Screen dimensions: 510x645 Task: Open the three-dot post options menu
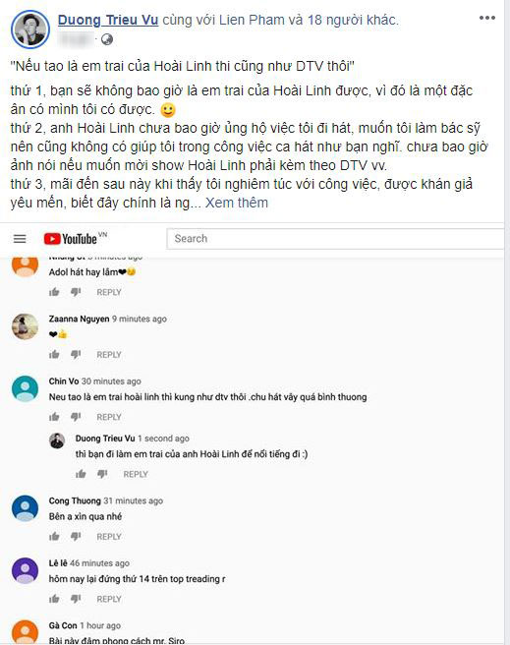[x=487, y=18]
